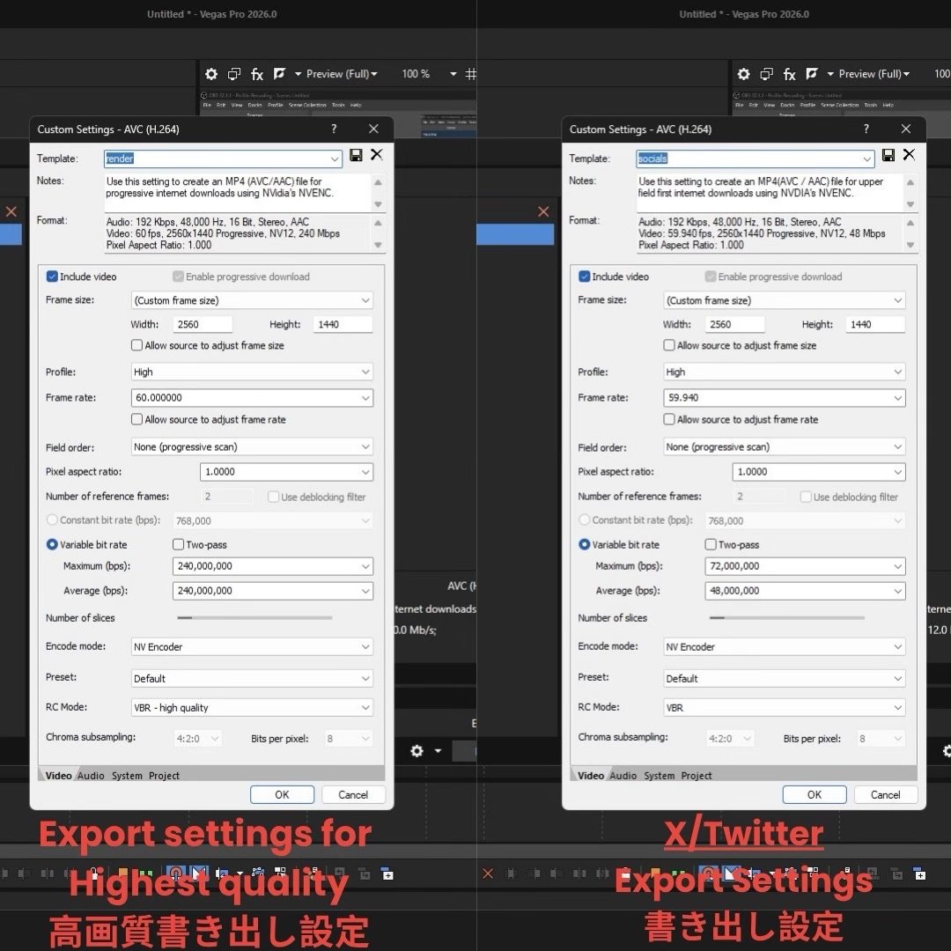
Task: Adjust Number of slices slider in render dialog
Action: 254,617
